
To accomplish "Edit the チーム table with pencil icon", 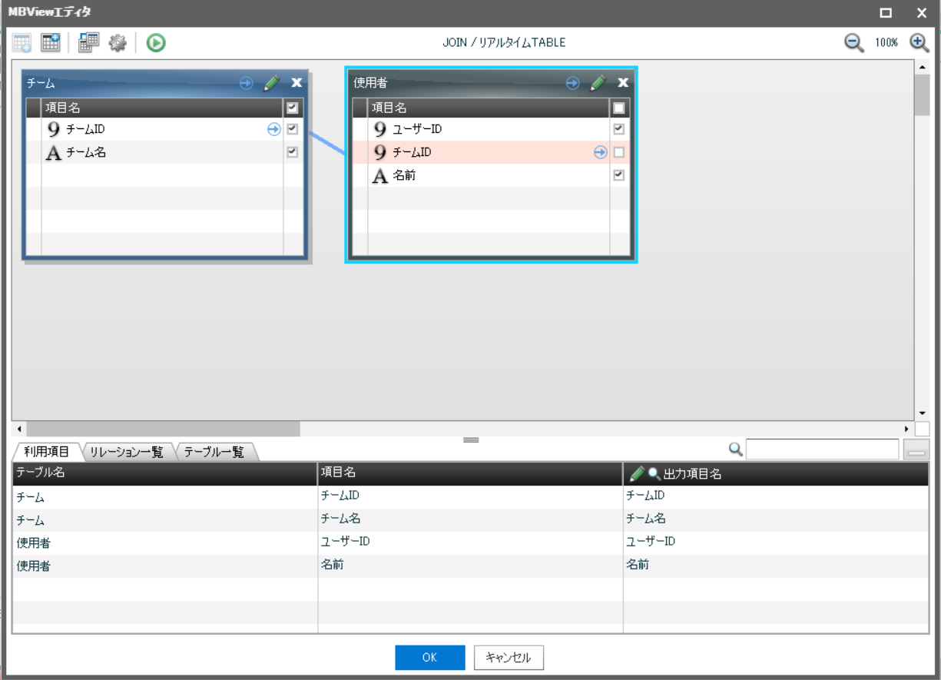I will (x=271, y=83).
